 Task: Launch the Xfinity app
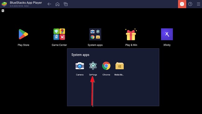coord(167,34)
